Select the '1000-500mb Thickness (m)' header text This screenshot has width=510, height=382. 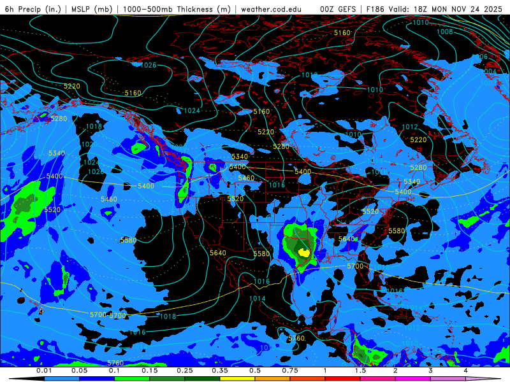coord(177,9)
